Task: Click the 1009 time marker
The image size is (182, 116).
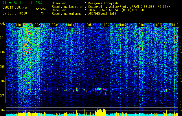Action: click(158, 25)
